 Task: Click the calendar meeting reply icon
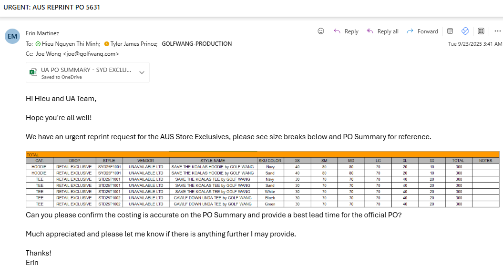click(450, 31)
